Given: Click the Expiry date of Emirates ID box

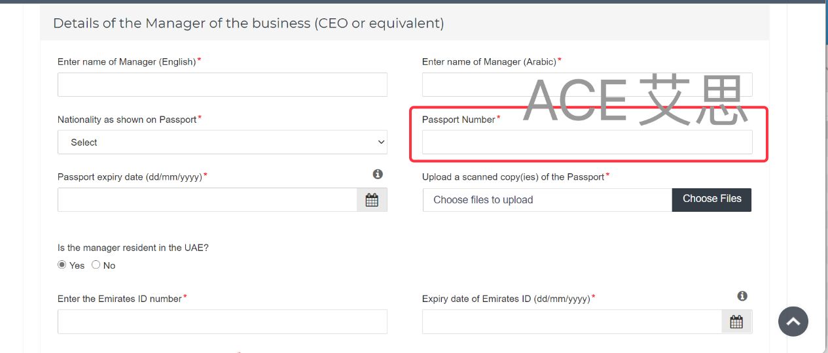Looking at the screenshot, I should pyautogui.click(x=571, y=322).
